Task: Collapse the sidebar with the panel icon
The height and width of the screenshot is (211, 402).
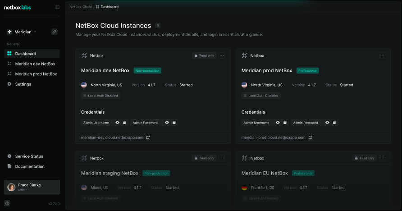Action: [57, 7]
